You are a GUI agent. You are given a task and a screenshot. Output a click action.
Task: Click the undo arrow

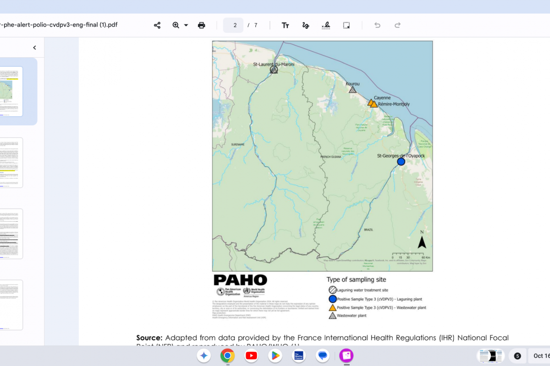[377, 25]
